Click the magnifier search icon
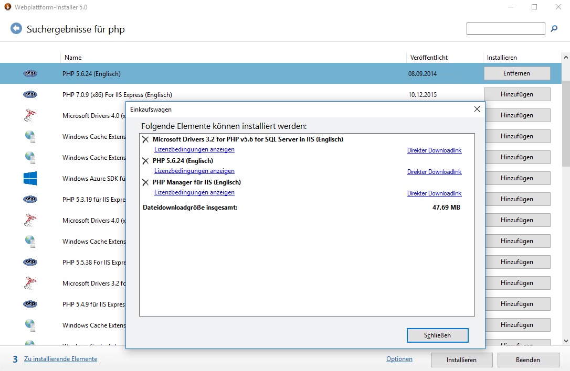570x371 pixels. (554, 28)
